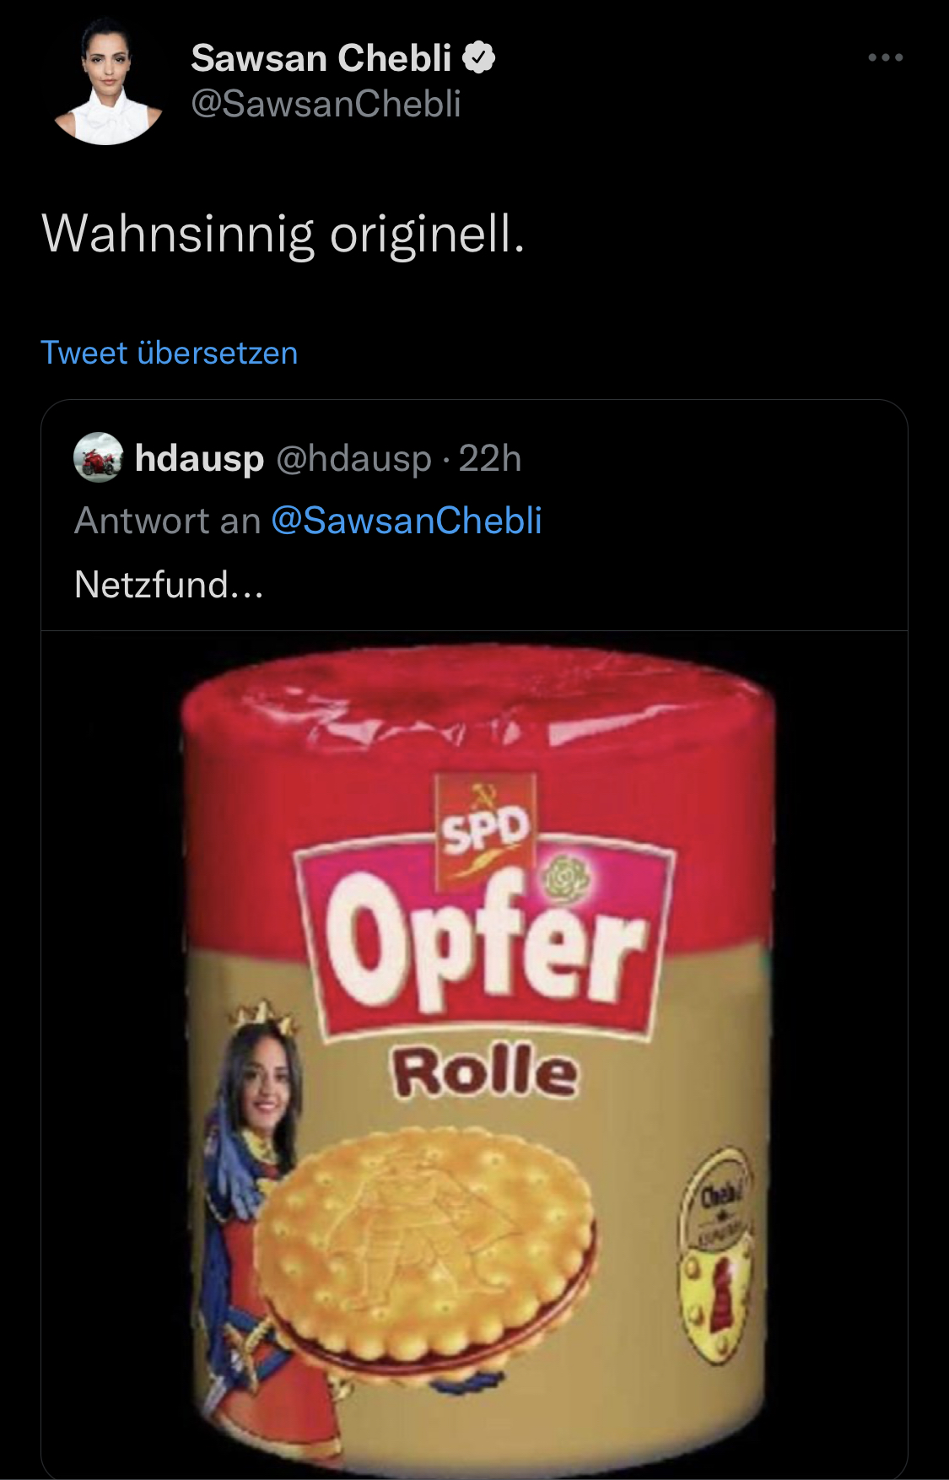Open the three-dot more options menu
The image size is (949, 1480).
click(x=885, y=57)
